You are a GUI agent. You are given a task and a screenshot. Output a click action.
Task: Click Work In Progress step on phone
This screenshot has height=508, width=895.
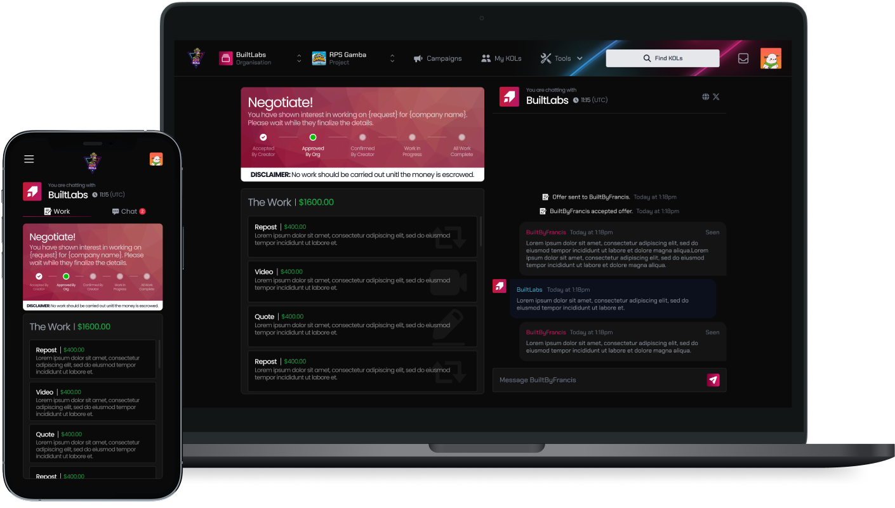pos(120,282)
